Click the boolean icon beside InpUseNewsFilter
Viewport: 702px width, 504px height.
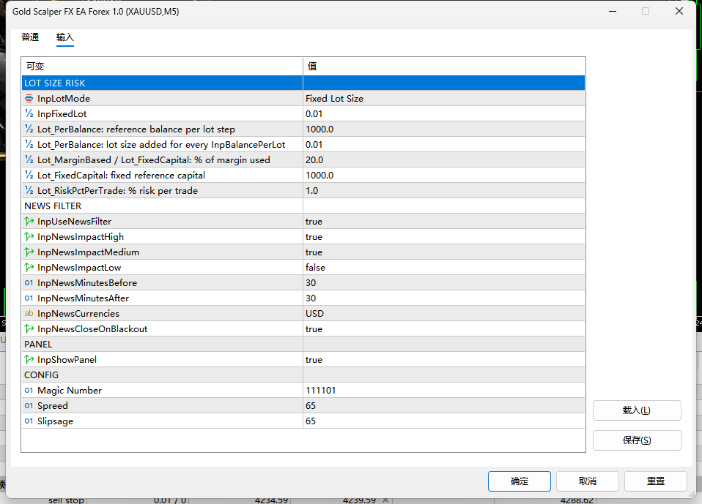click(29, 221)
